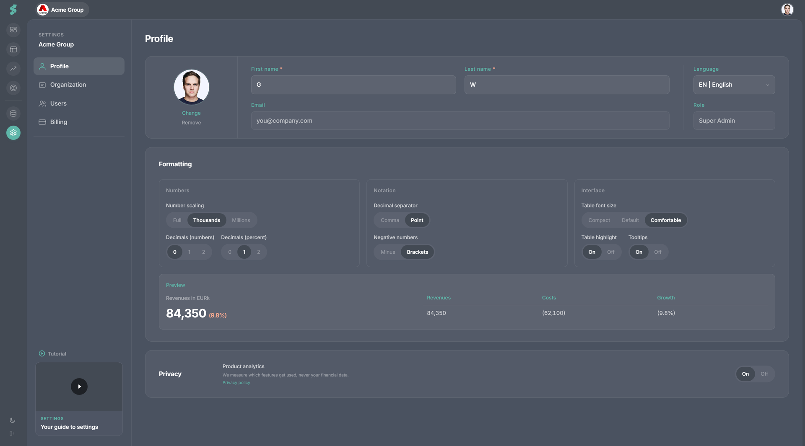Viewport: 805px width, 446px height.
Task: Click the Email input field
Action: click(460, 121)
